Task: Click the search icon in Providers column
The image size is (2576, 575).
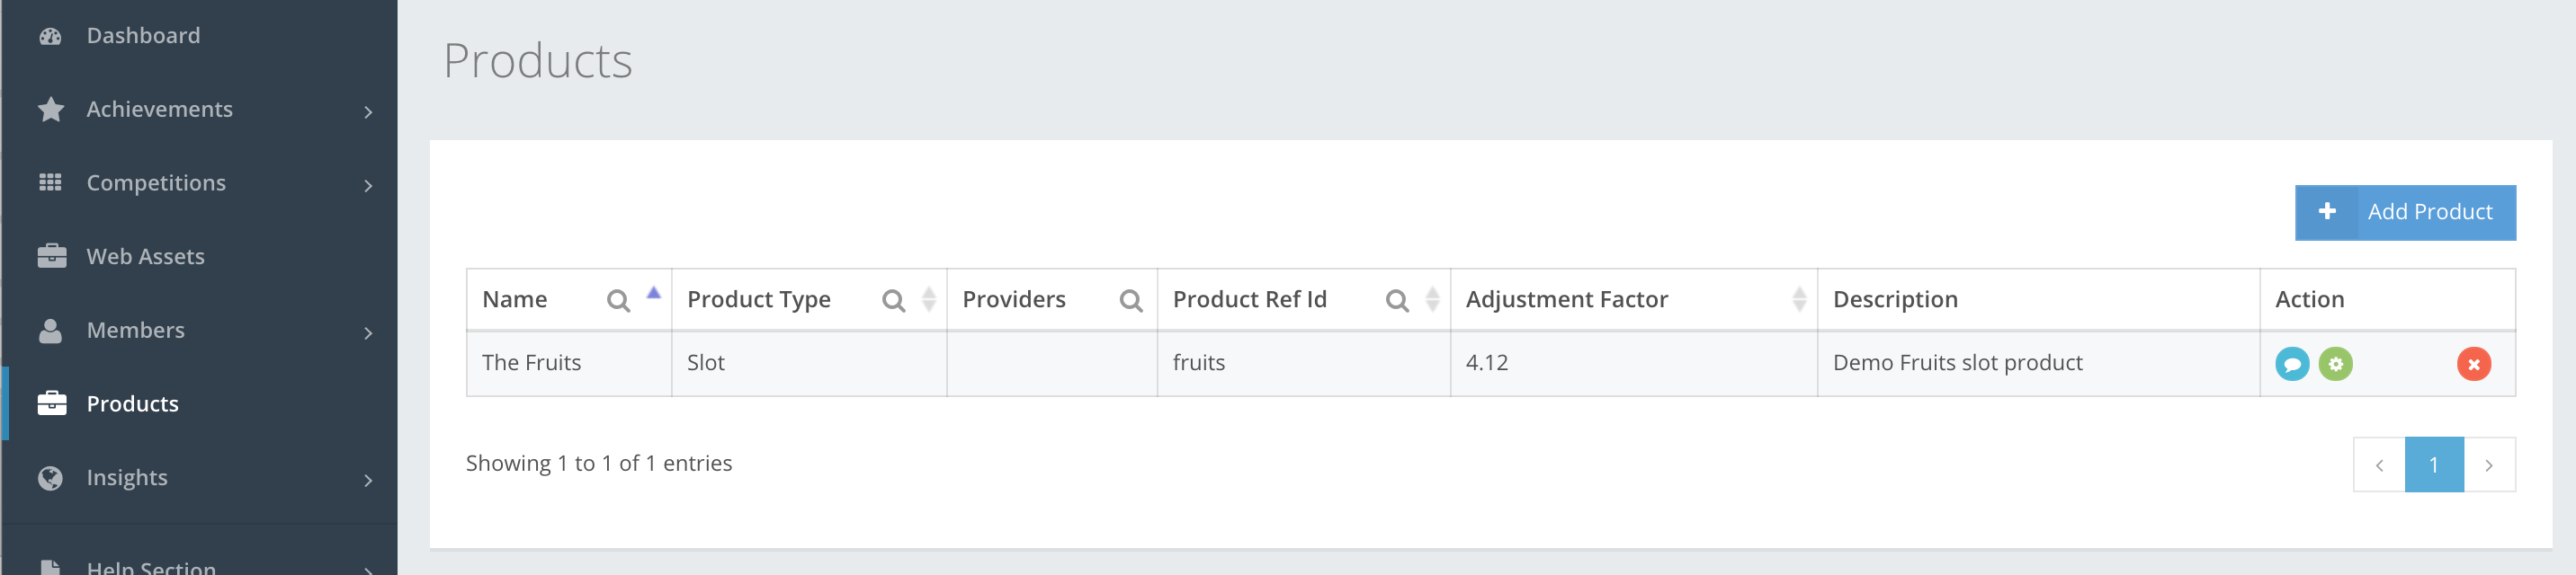Action: 1132,299
